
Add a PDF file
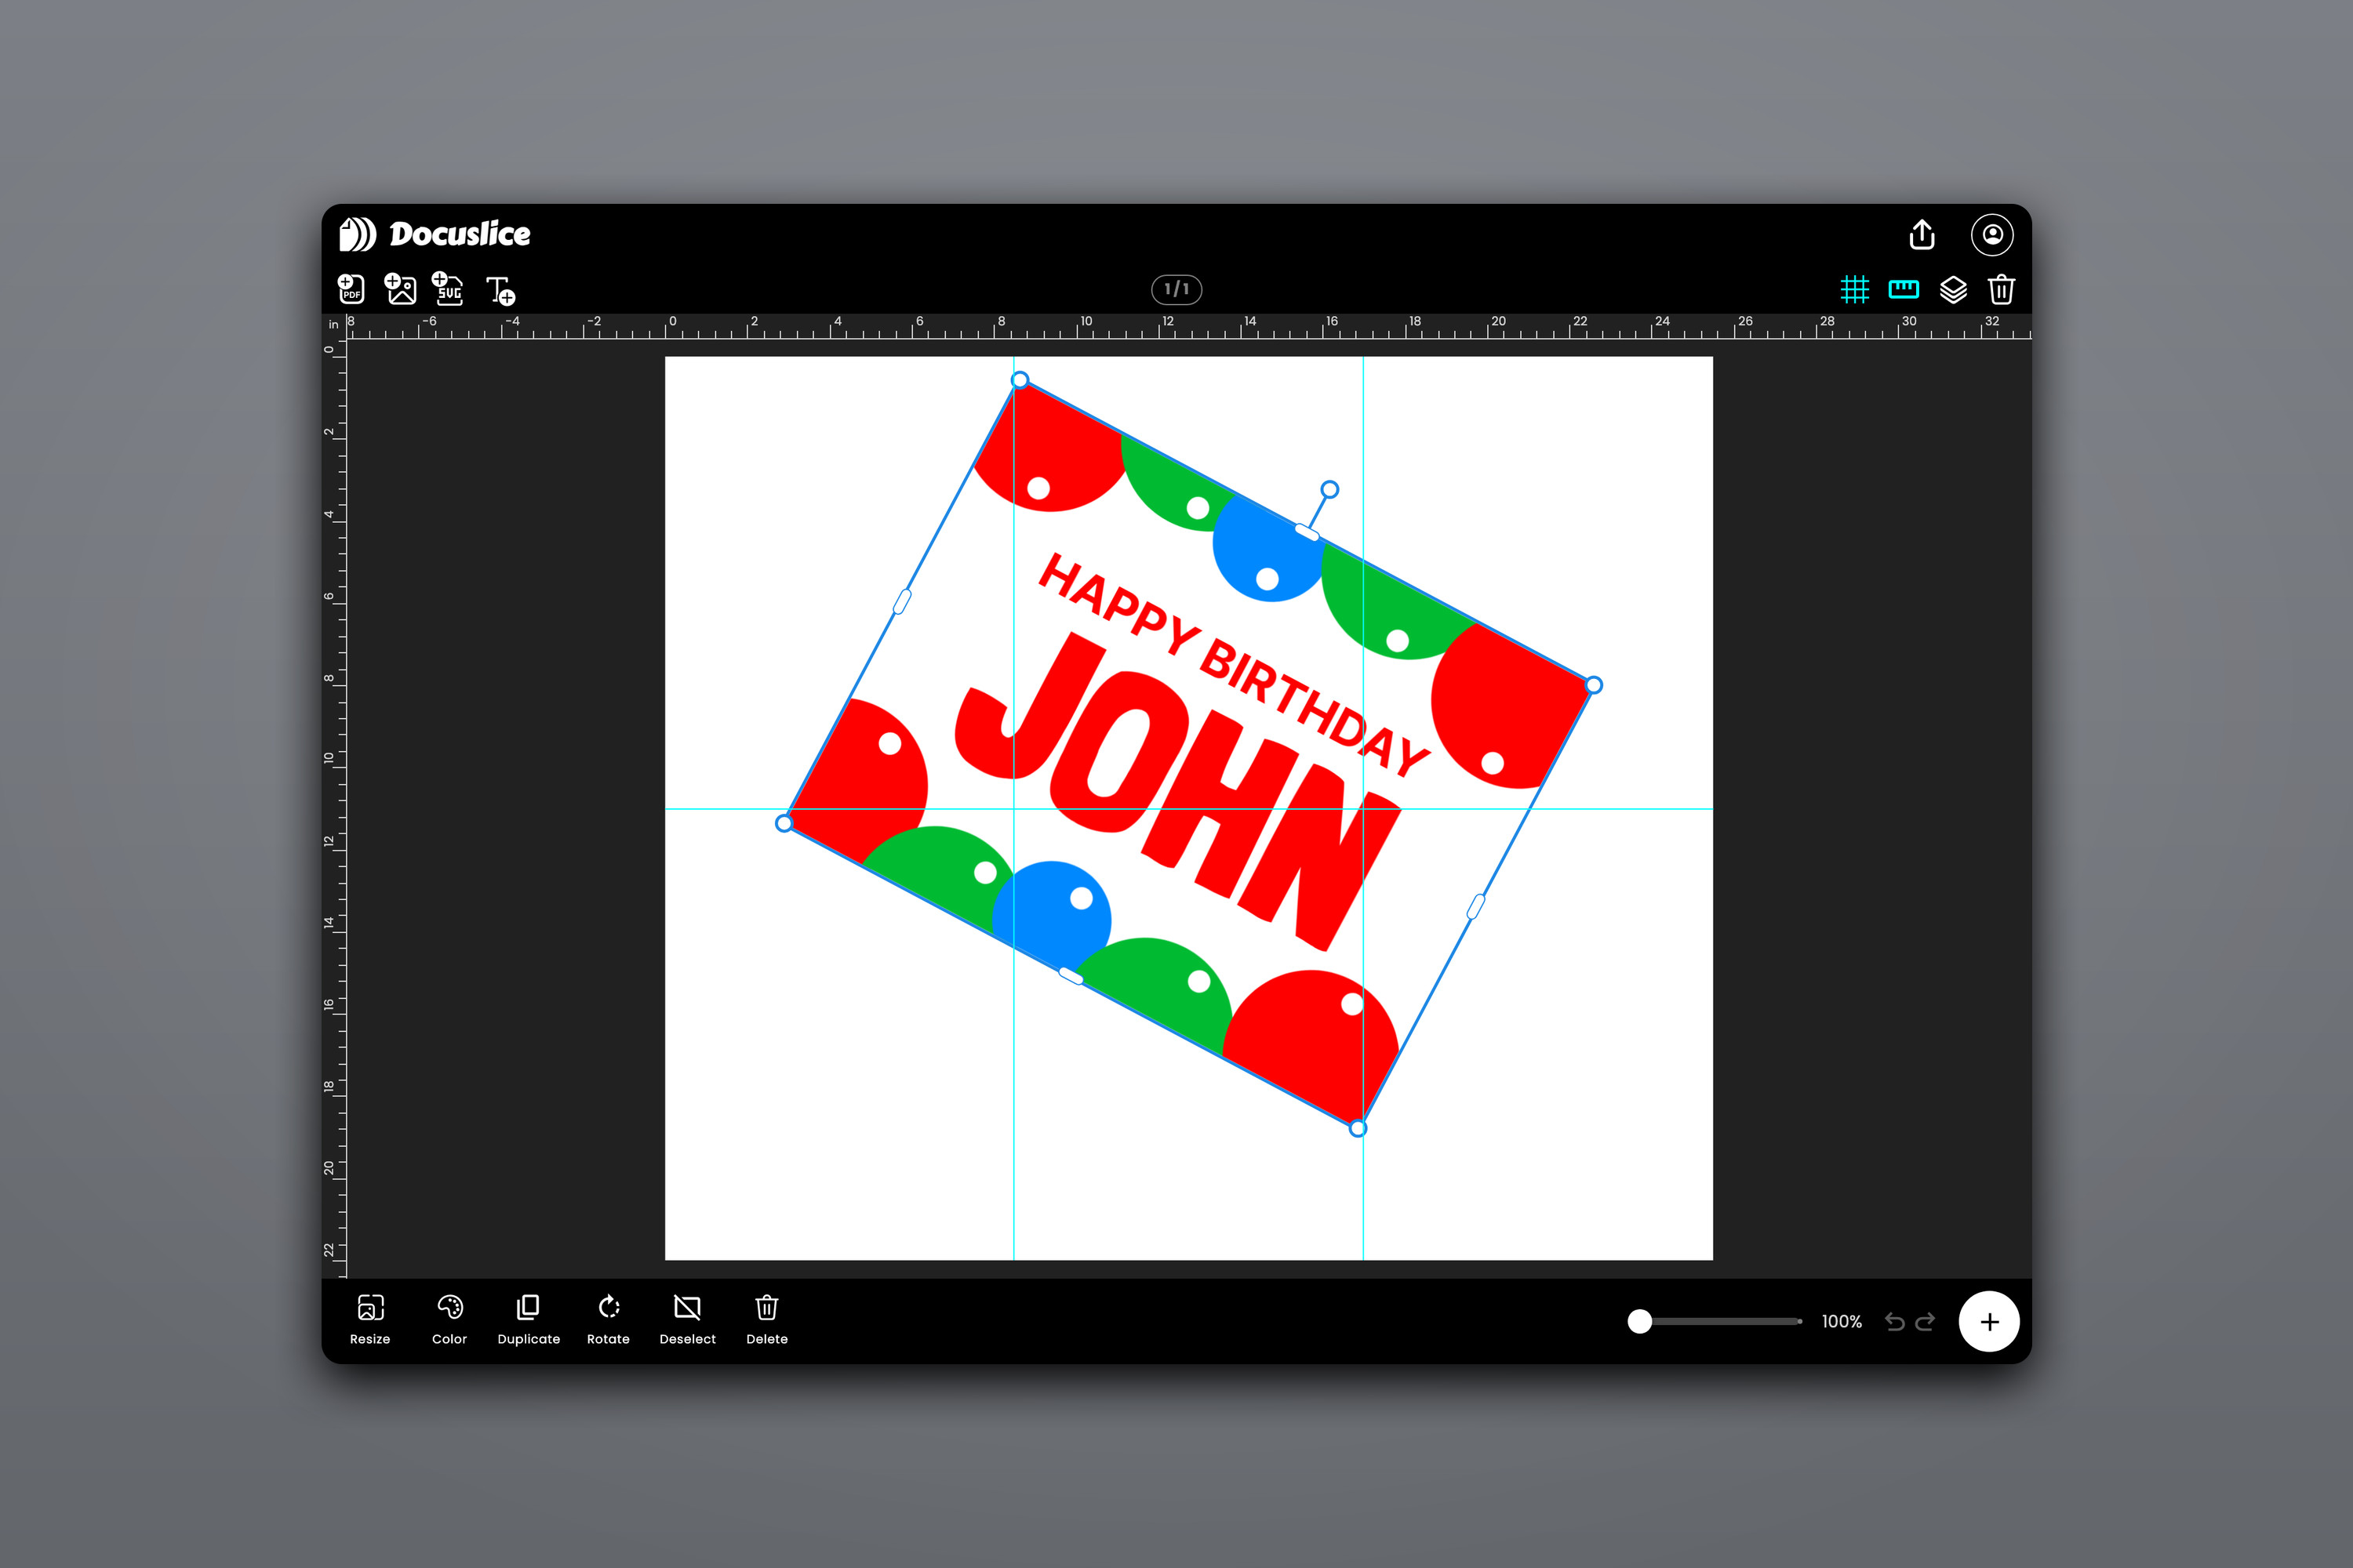[351, 289]
